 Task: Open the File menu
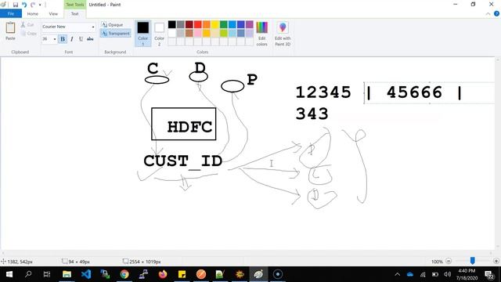(11, 14)
